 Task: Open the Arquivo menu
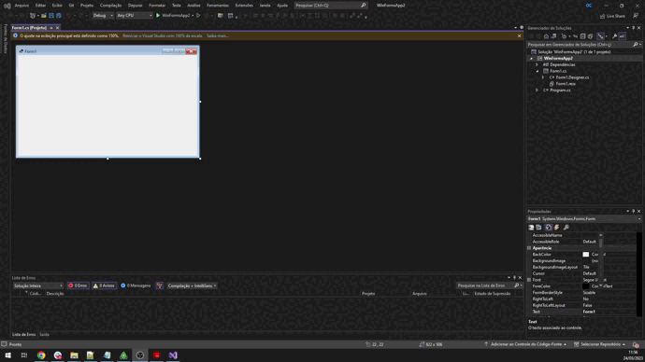[21, 6]
